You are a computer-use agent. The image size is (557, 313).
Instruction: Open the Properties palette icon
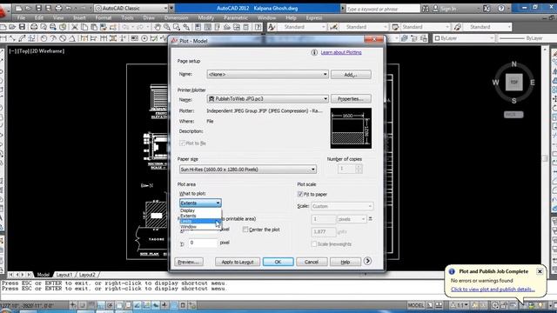click(198, 27)
